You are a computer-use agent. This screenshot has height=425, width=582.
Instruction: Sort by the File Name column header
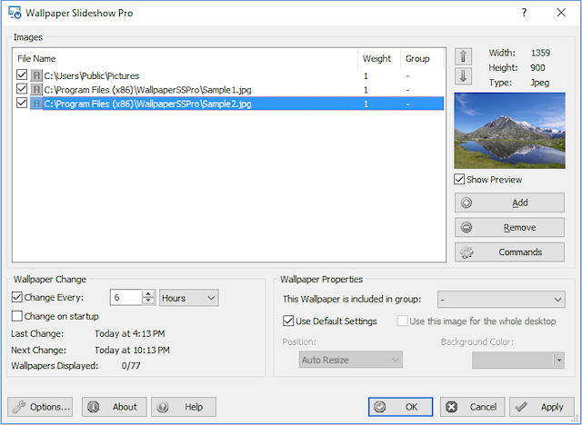186,58
